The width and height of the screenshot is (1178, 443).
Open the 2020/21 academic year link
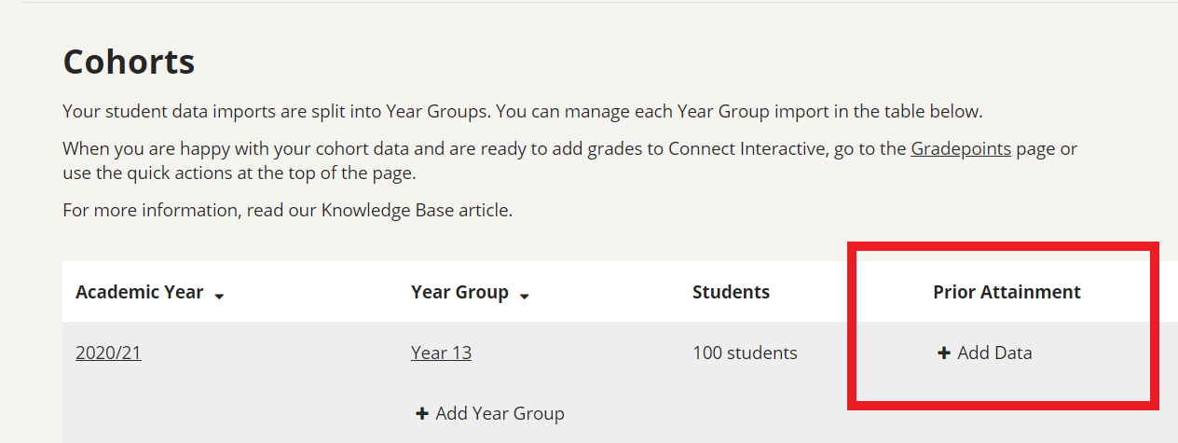click(108, 353)
